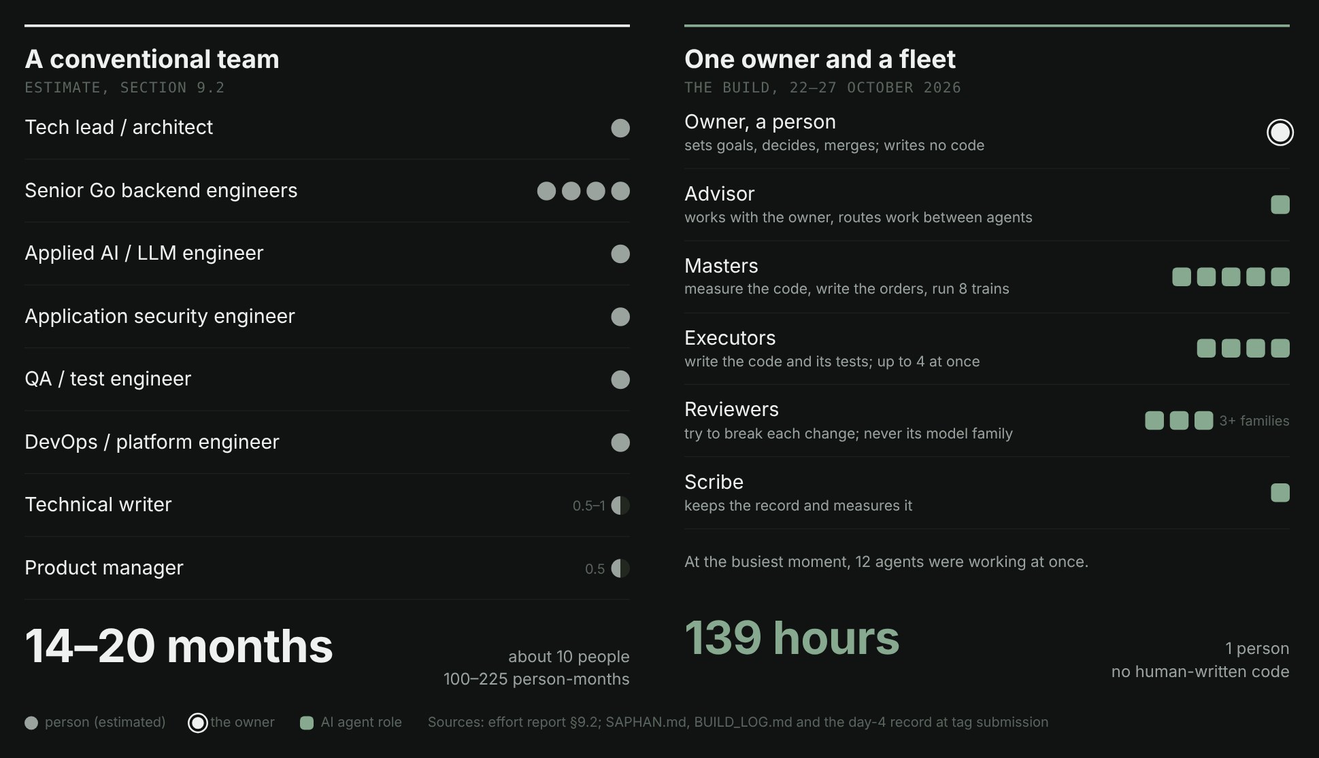Viewport: 1319px width, 758px height.
Task: Click the "0.5" Product manager value
Action: click(595, 569)
